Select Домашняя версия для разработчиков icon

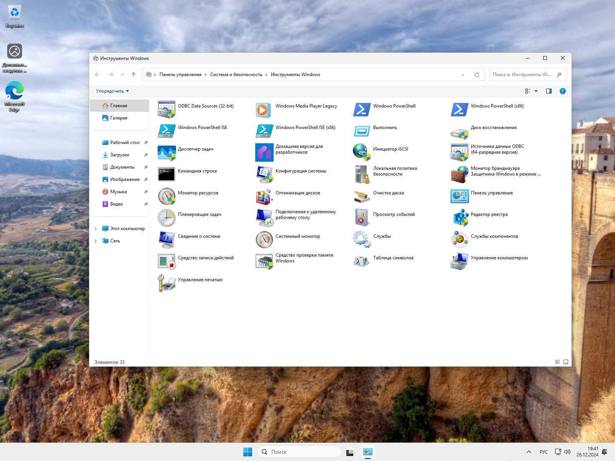[x=264, y=153]
